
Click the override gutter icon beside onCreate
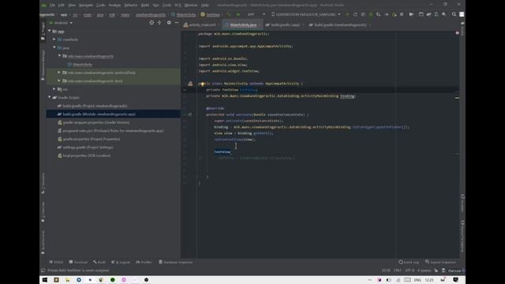coord(190,114)
